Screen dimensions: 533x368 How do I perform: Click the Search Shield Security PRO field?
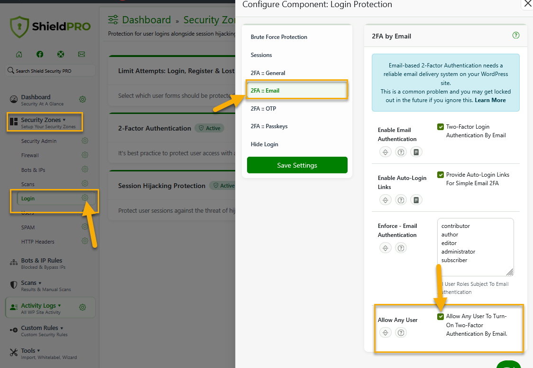50,70
